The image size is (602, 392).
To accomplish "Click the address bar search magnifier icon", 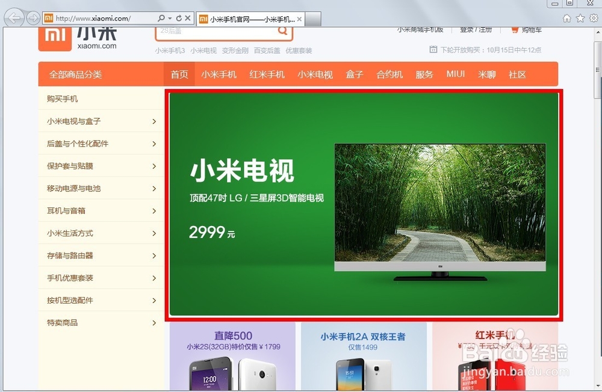I will coord(161,18).
